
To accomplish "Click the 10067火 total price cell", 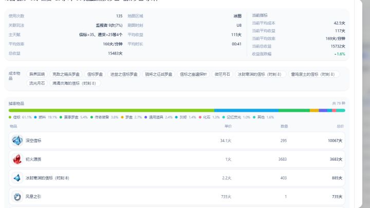I will [335, 141].
